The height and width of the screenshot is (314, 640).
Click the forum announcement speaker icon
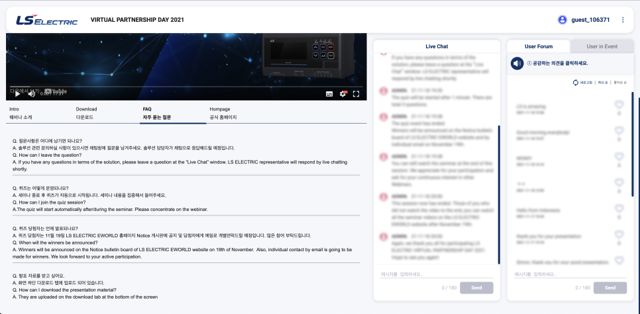(x=517, y=63)
